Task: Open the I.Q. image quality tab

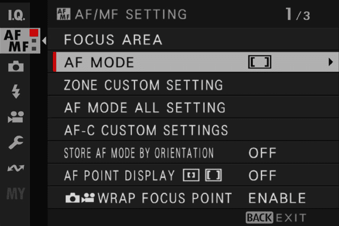Action: tap(16, 15)
